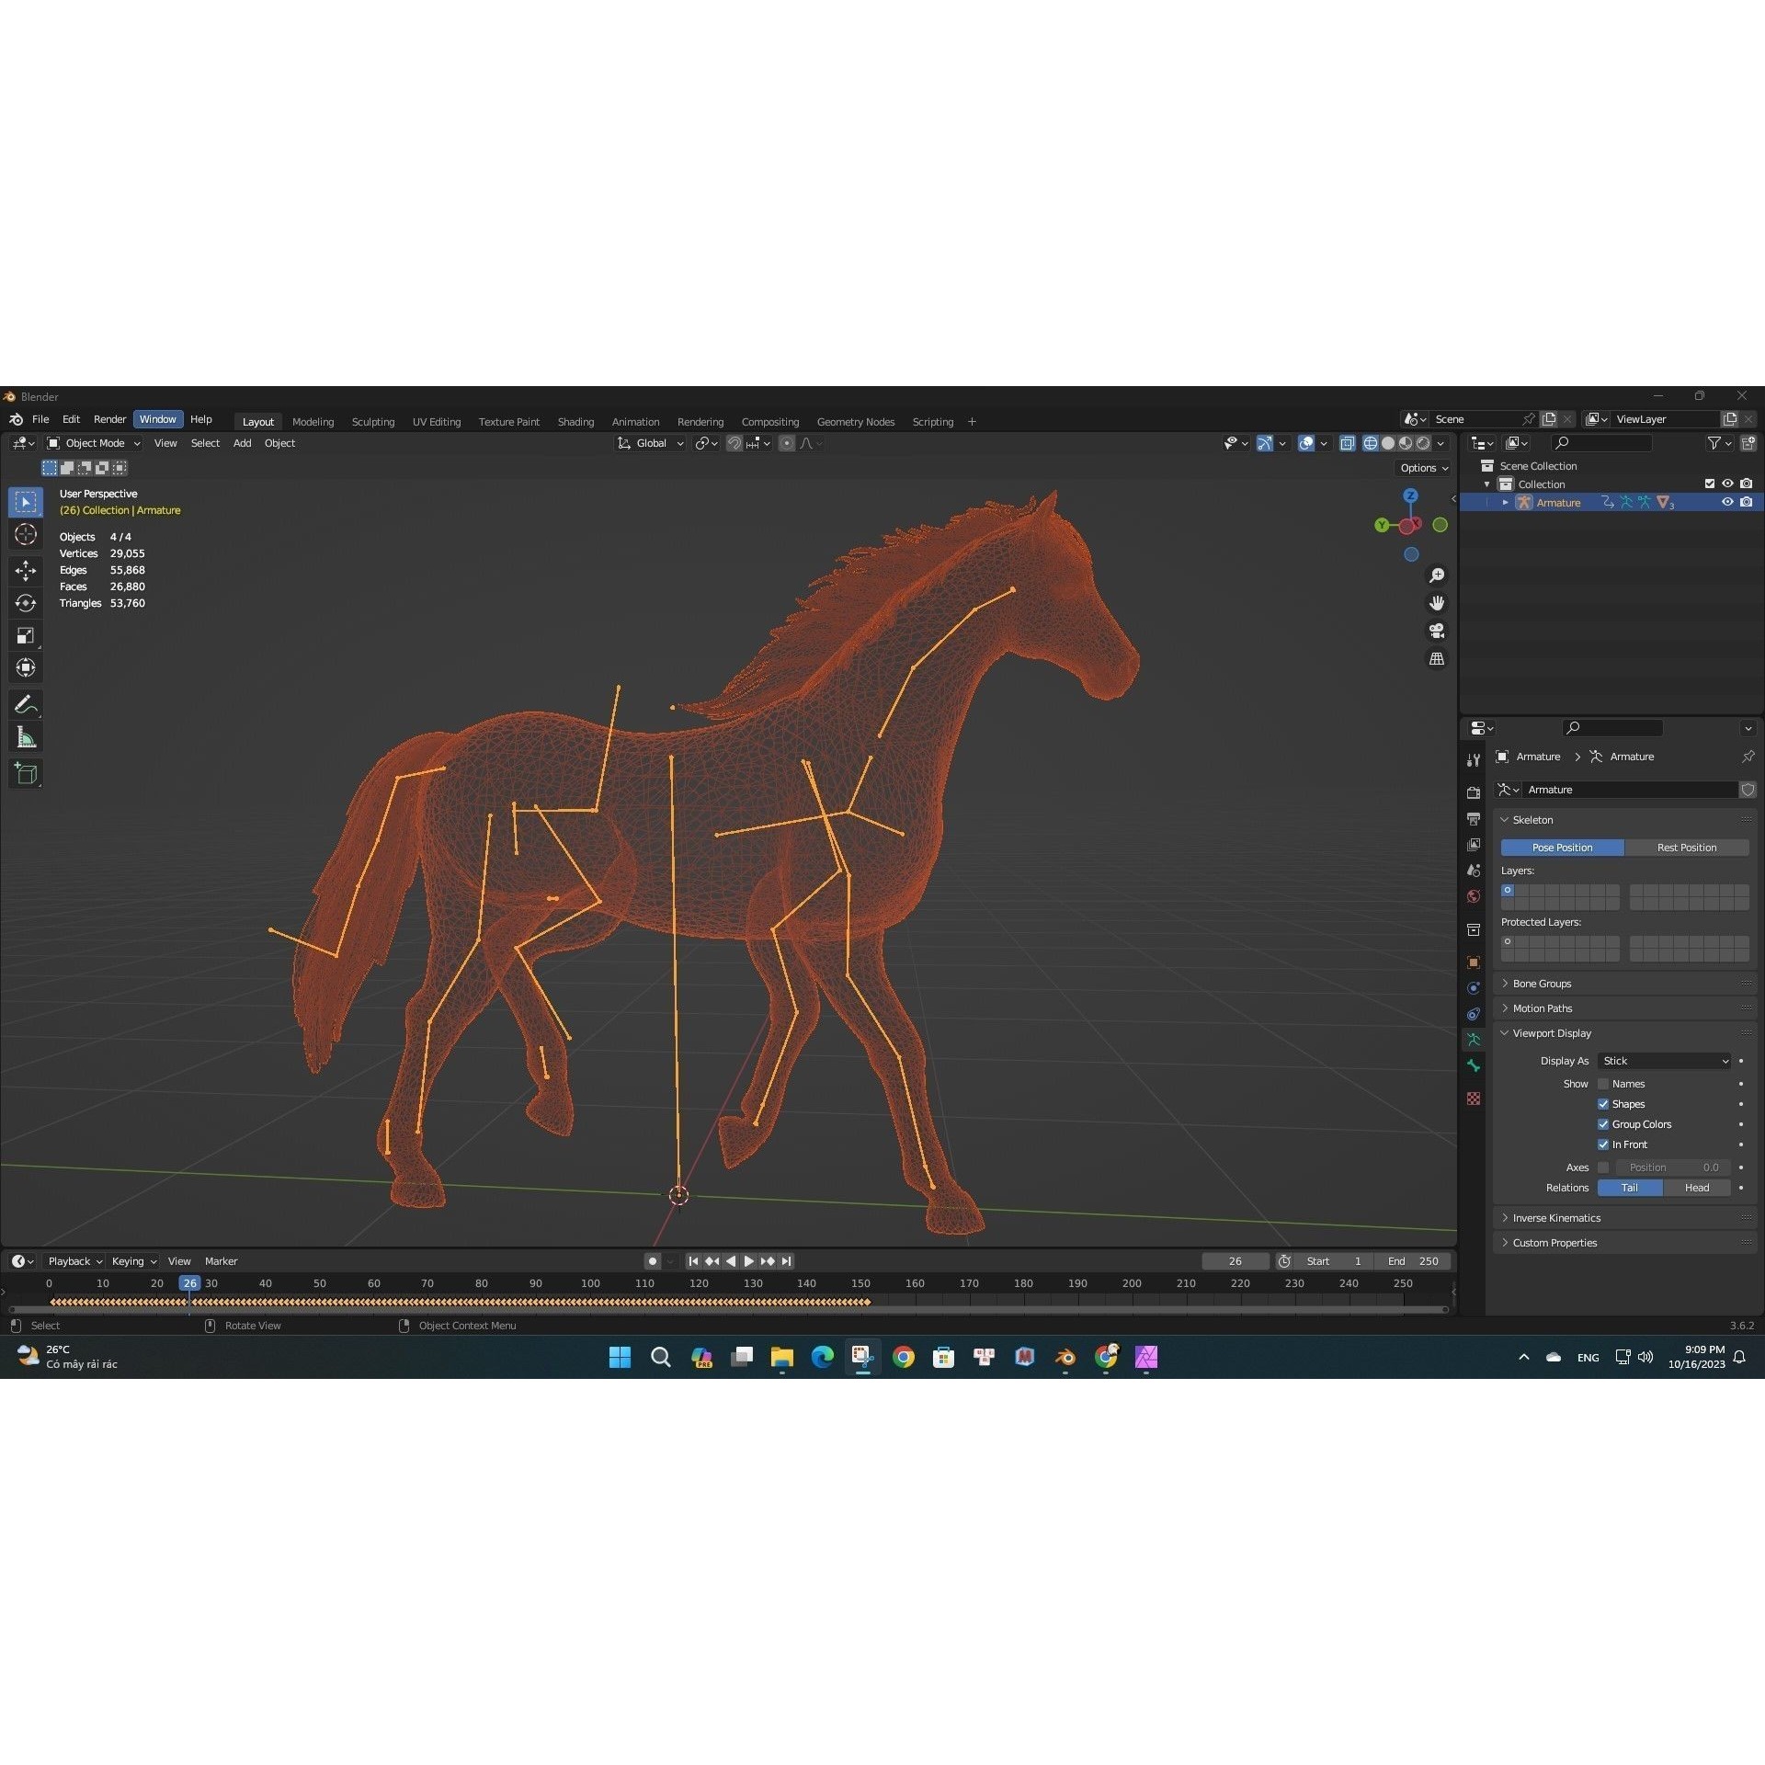This screenshot has height=1765, width=1765.
Task: Open Render Properties in the properties sidebar
Action: (x=1474, y=792)
